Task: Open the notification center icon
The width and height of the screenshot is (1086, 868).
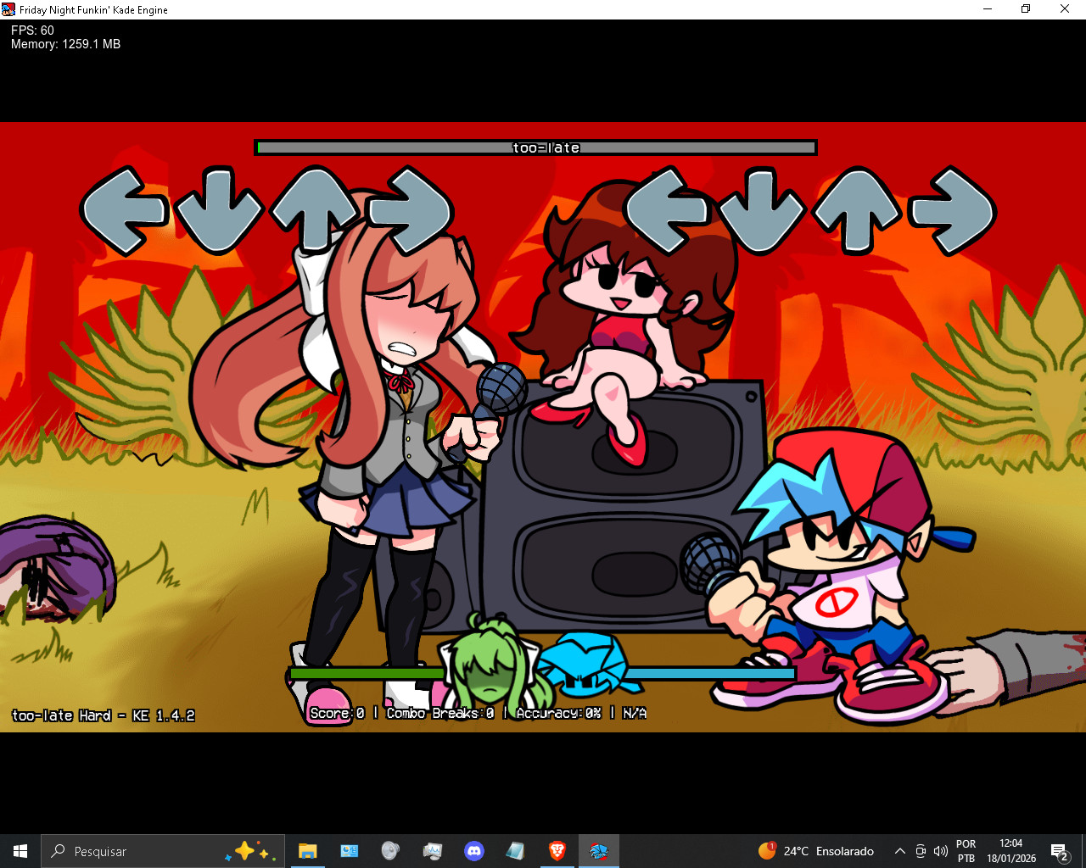Action: (x=1059, y=851)
